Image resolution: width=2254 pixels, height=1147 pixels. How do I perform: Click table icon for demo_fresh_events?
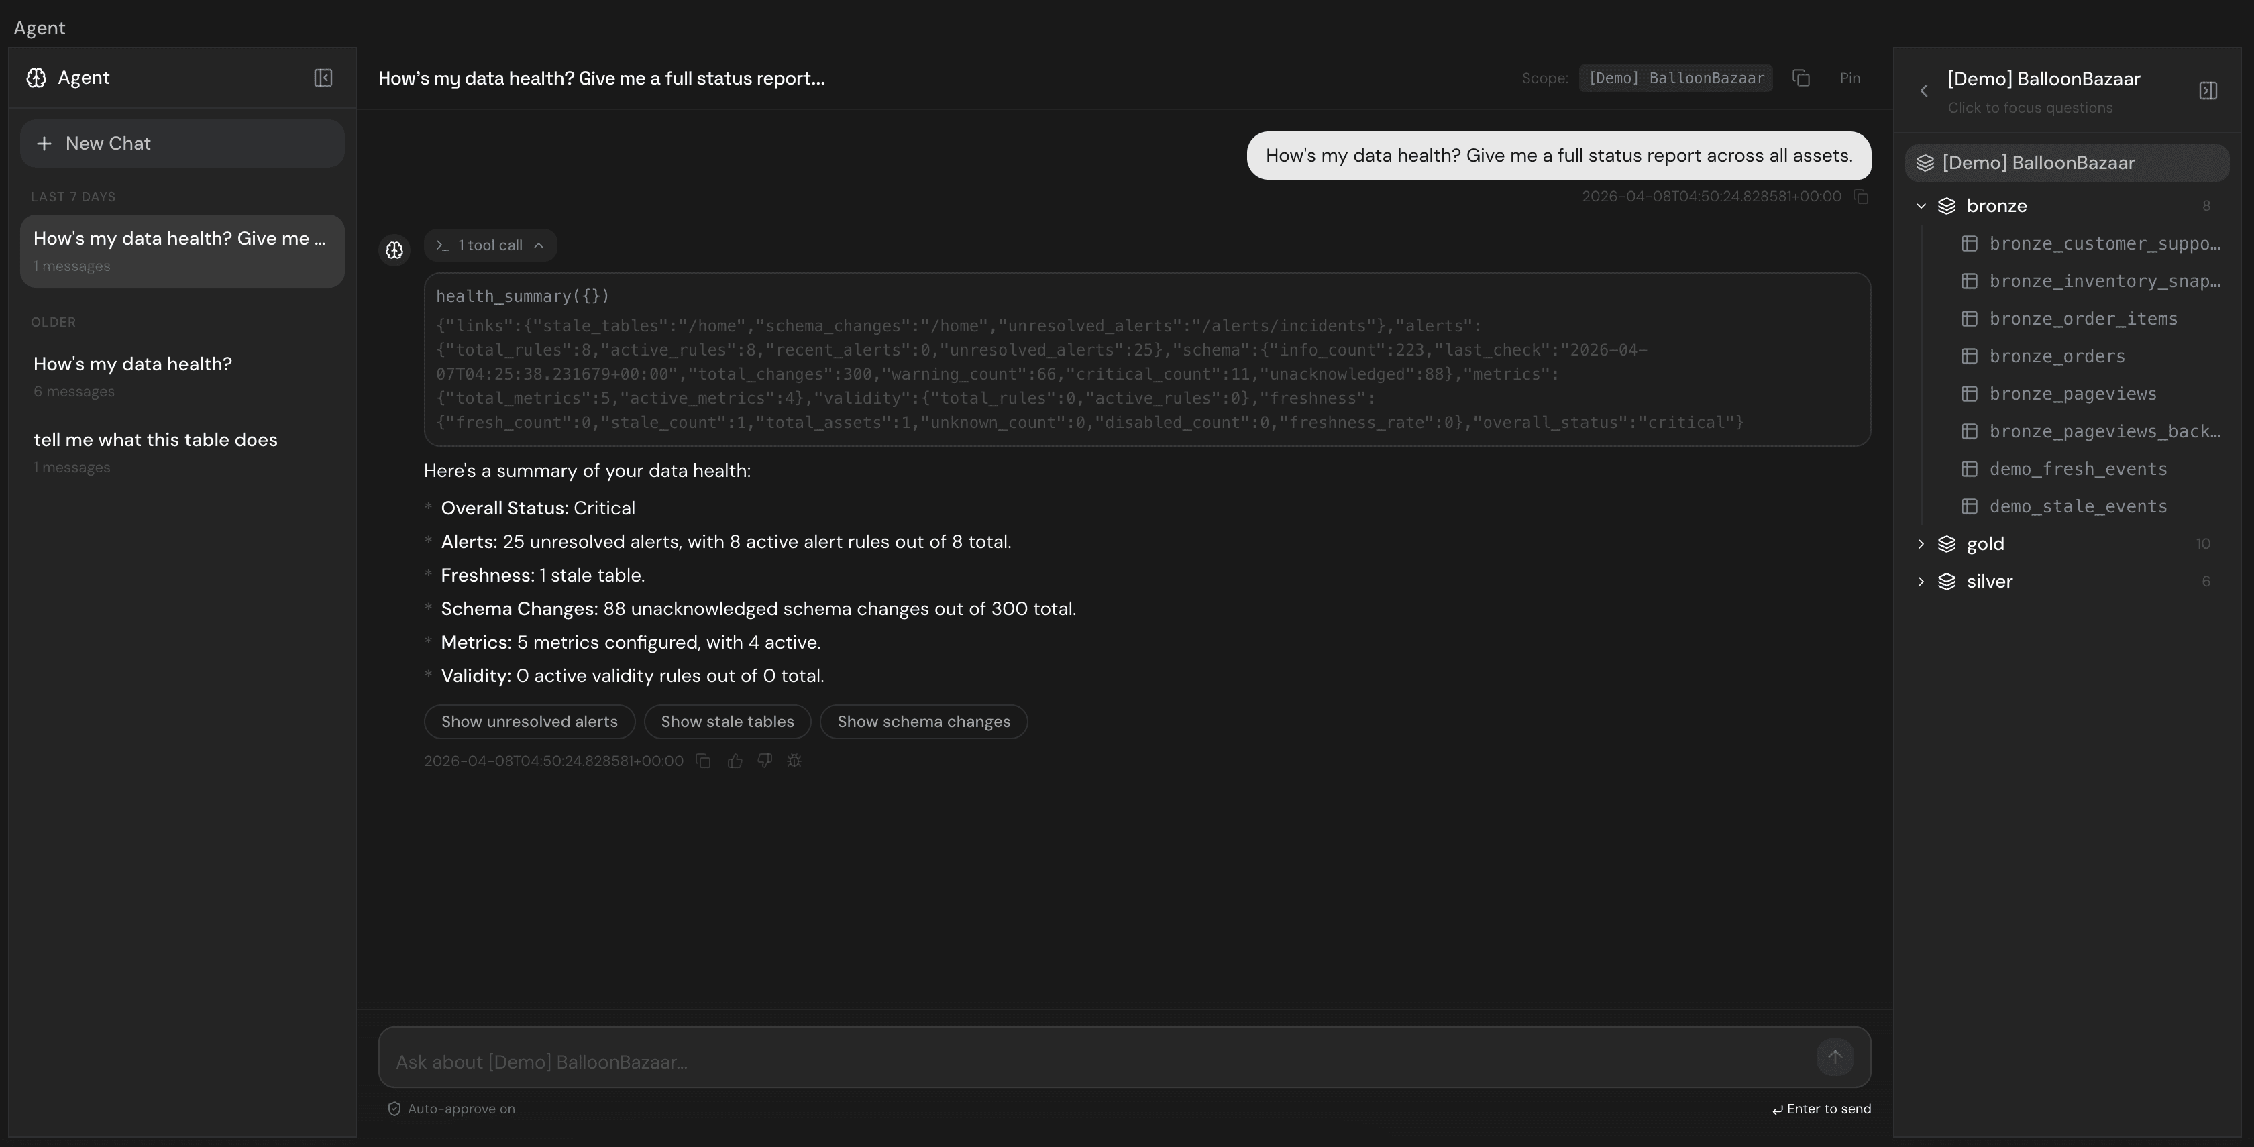click(1969, 470)
